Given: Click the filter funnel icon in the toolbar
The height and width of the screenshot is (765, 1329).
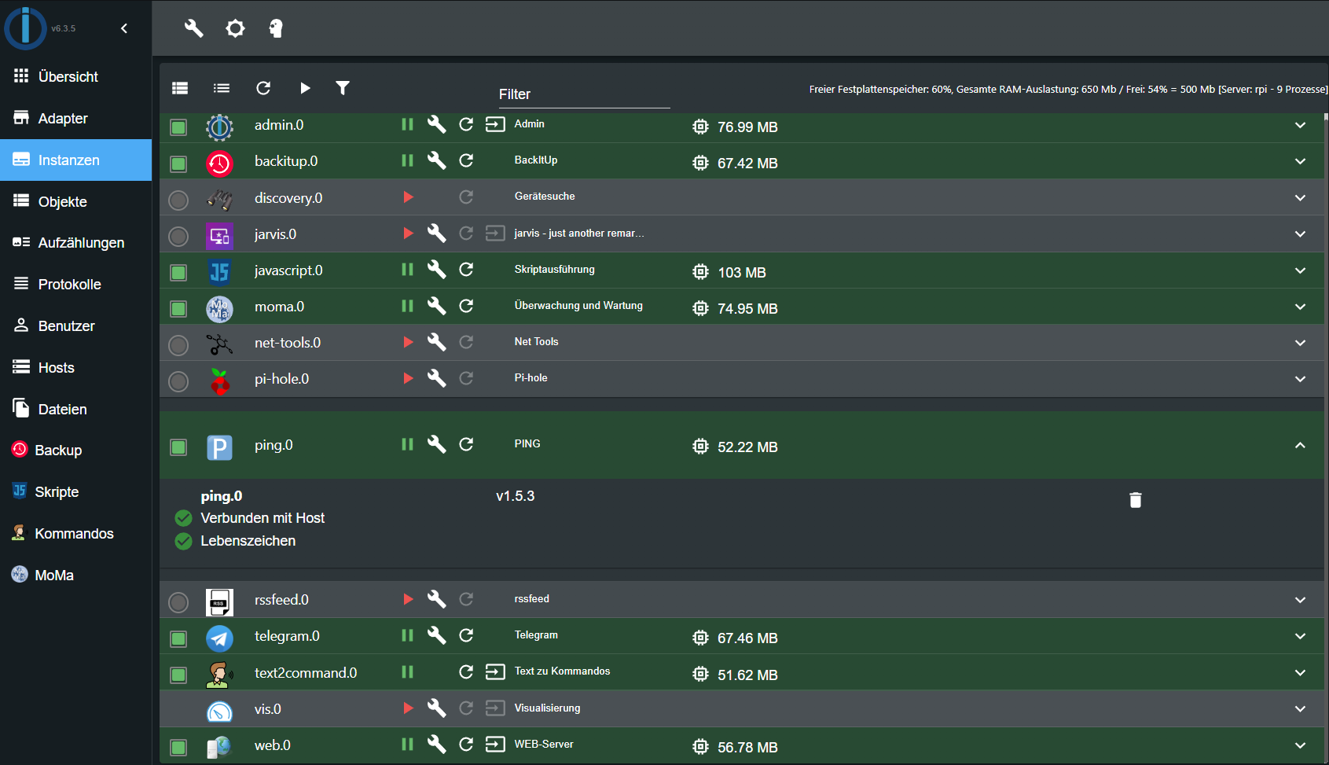Looking at the screenshot, I should pos(343,88).
